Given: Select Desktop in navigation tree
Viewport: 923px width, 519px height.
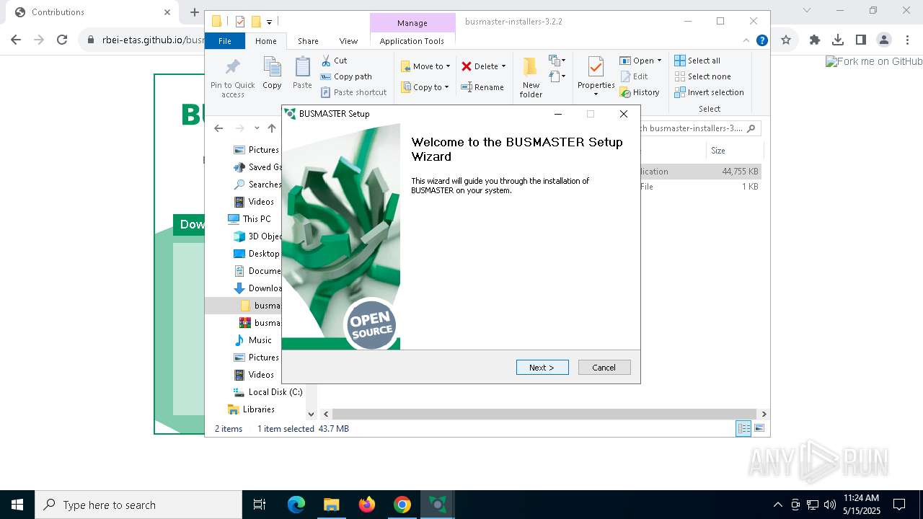Looking at the screenshot, I should tap(257, 254).
